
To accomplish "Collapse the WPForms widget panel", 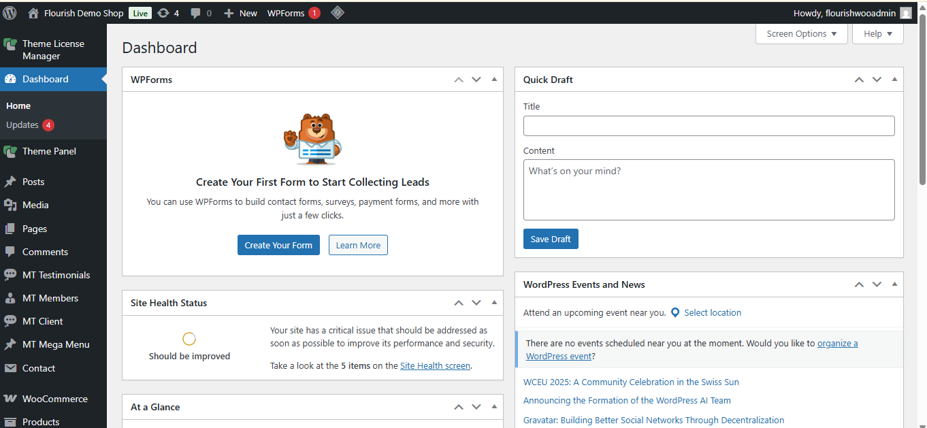I will pyautogui.click(x=494, y=80).
